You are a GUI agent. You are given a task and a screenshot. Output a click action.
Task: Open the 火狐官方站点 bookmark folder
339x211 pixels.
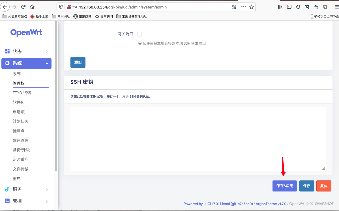tap(15, 16)
